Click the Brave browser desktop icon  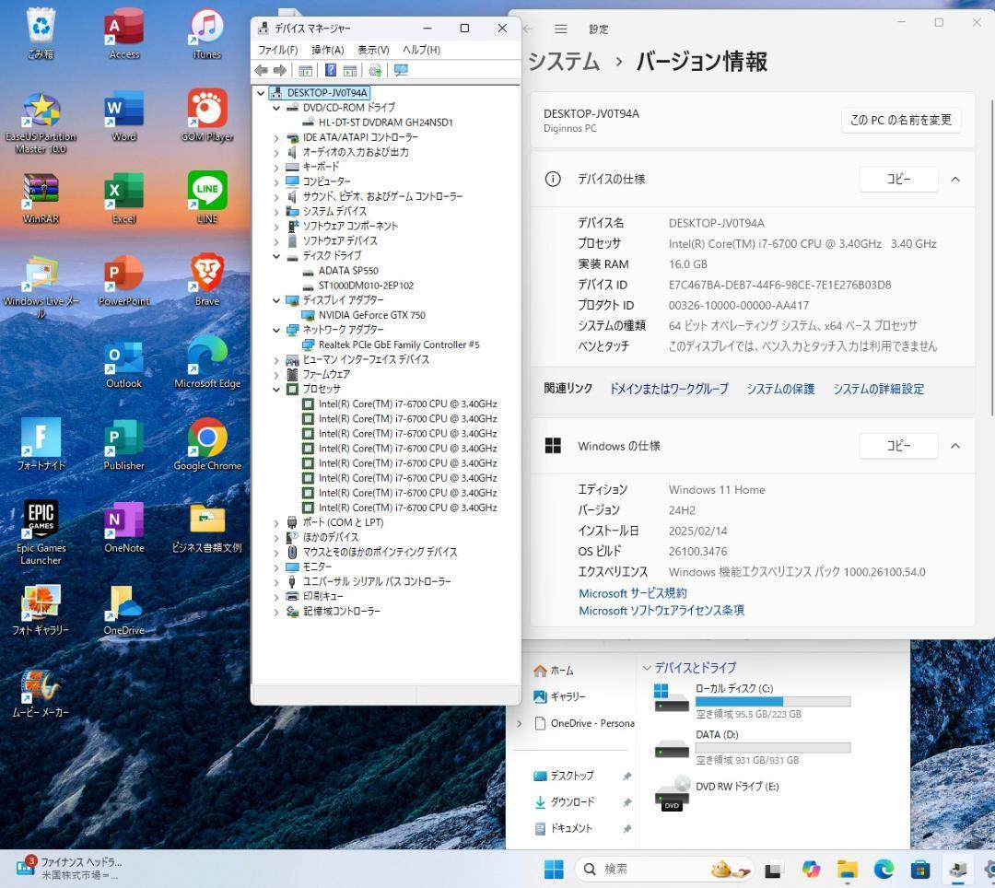[x=207, y=280]
